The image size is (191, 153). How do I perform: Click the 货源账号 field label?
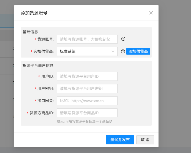click(x=46, y=39)
